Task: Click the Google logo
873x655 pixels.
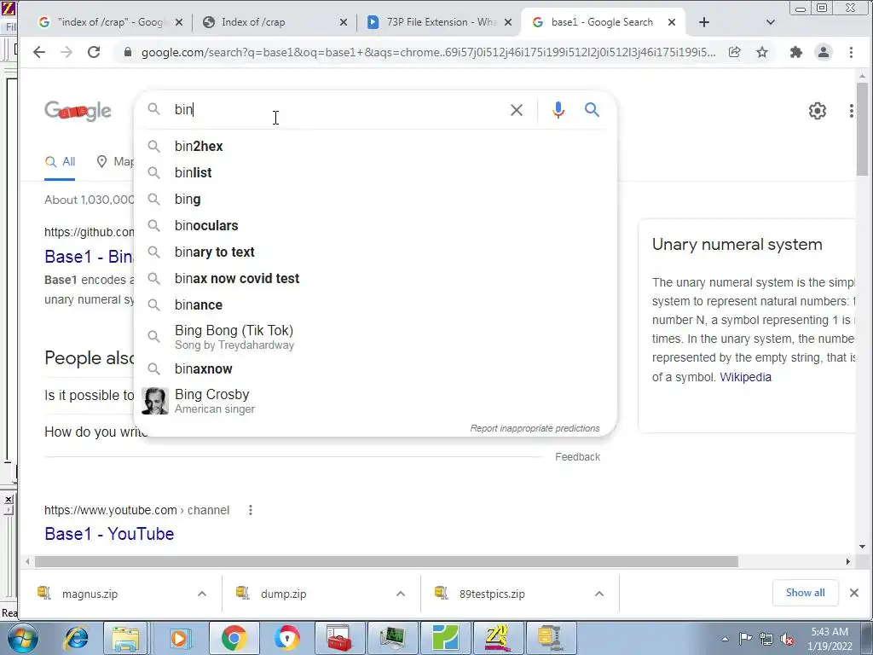Action: pos(78,111)
